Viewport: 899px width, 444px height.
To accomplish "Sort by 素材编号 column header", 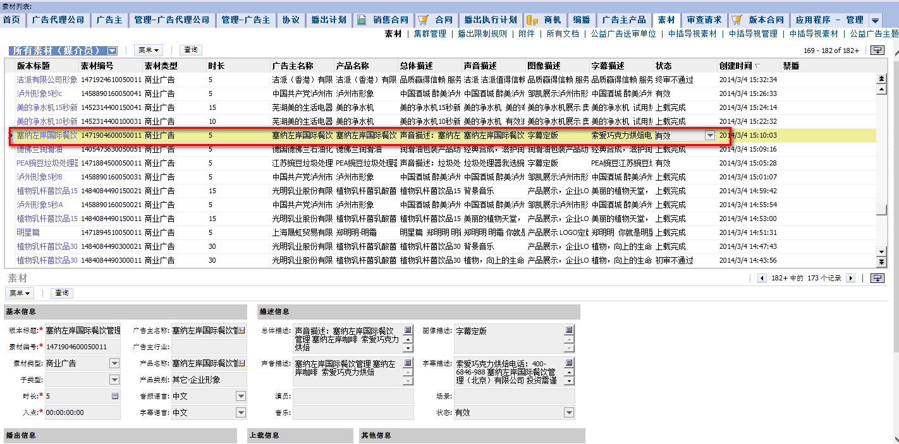I will pos(97,66).
